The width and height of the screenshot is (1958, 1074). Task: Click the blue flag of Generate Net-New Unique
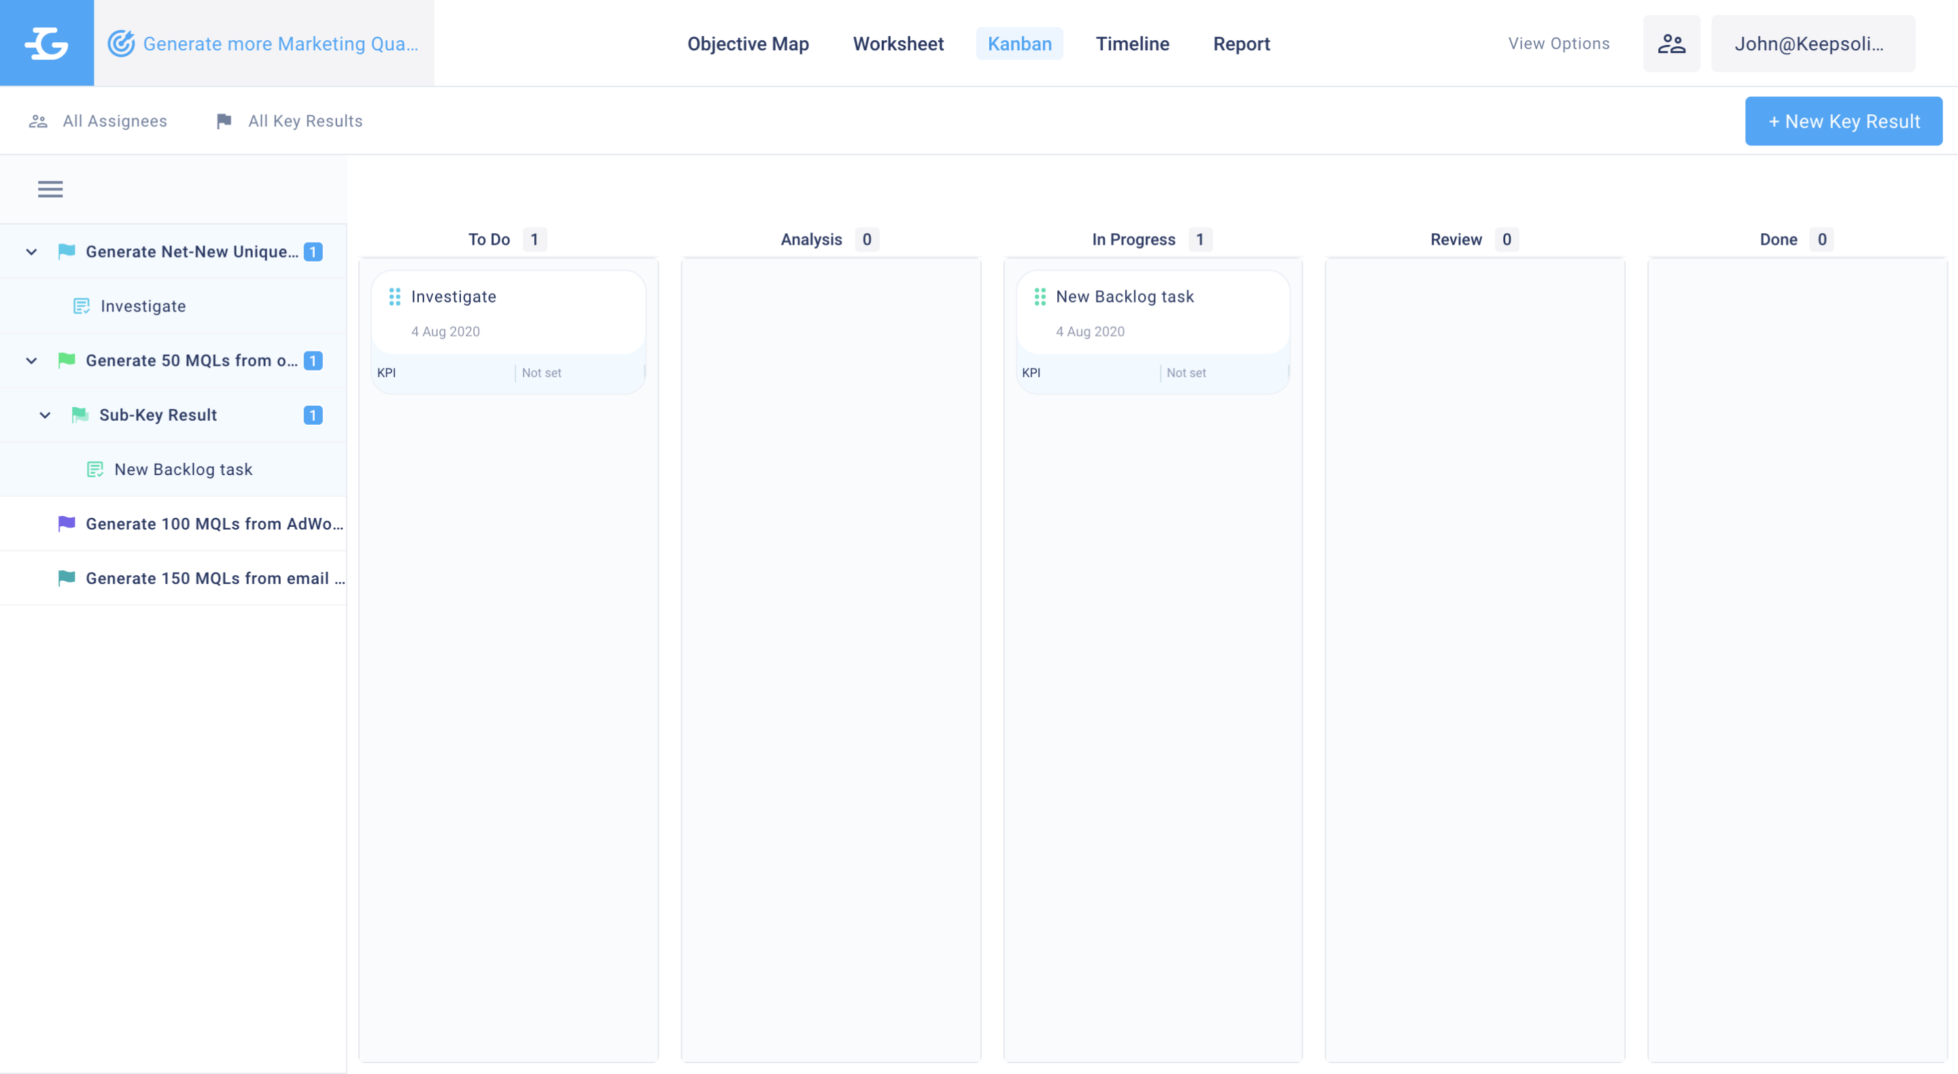click(67, 252)
